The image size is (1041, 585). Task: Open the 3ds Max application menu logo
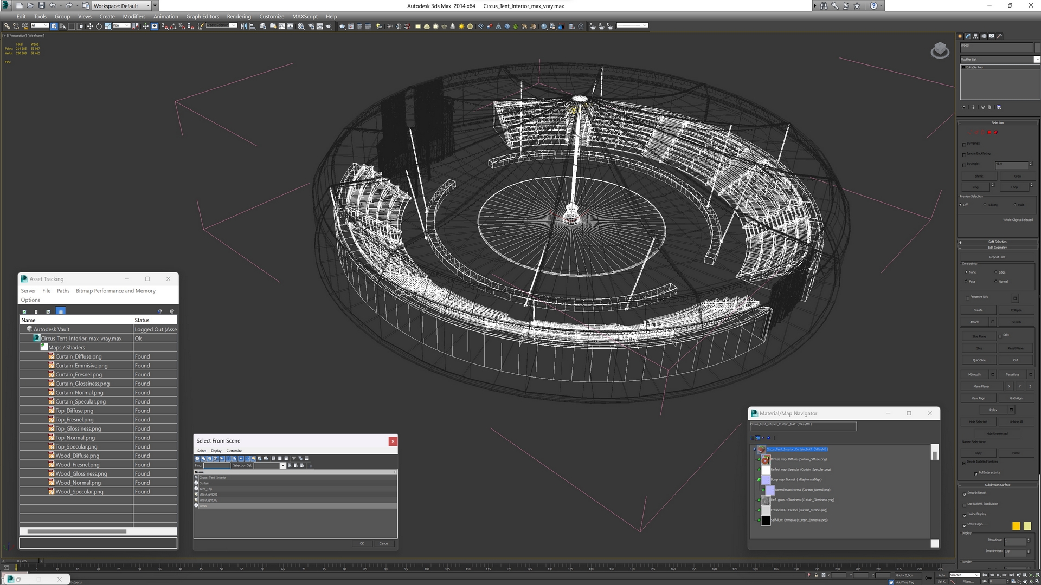click(7, 5)
